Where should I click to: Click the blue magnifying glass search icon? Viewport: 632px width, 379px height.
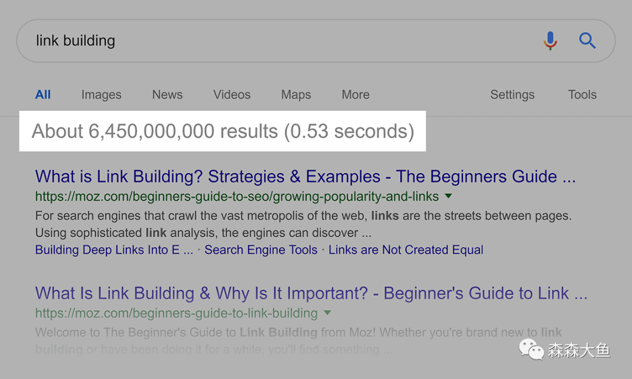pos(588,41)
